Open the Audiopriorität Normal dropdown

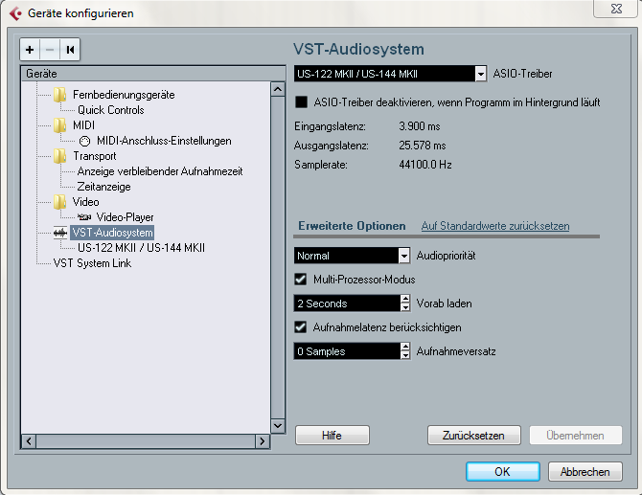(x=404, y=256)
